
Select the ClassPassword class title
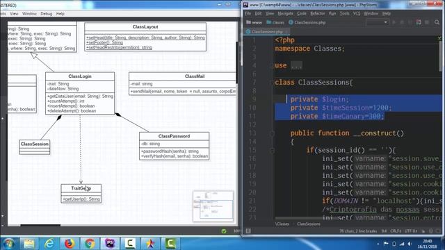[x=175, y=136]
